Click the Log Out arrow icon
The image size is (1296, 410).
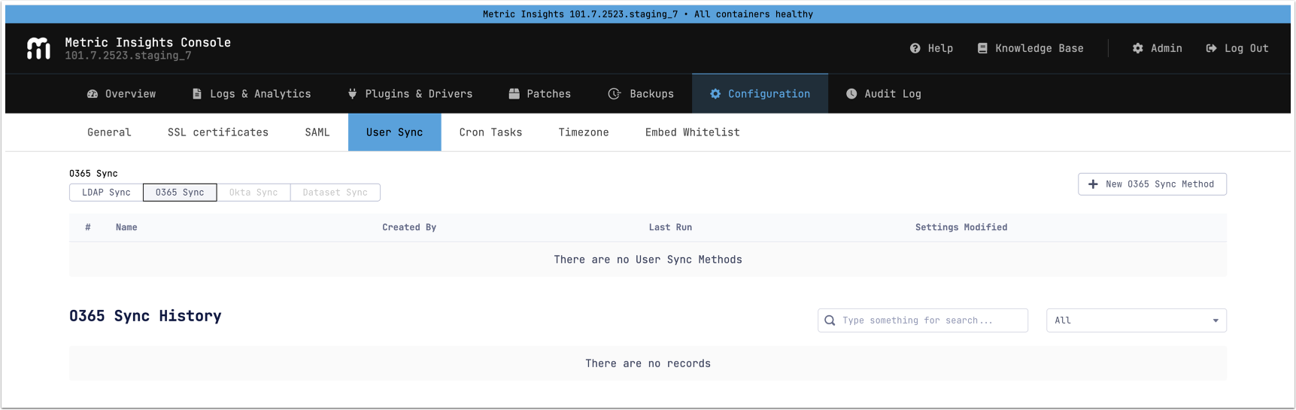pos(1211,48)
